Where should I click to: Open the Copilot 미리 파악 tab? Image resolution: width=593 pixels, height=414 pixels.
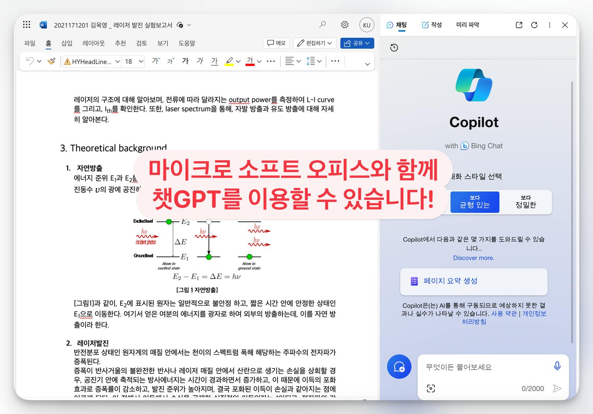tap(468, 25)
